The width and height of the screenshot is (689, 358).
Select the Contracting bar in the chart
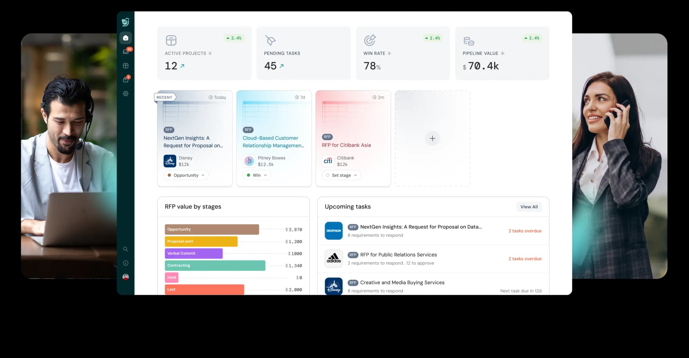point(215,265)
